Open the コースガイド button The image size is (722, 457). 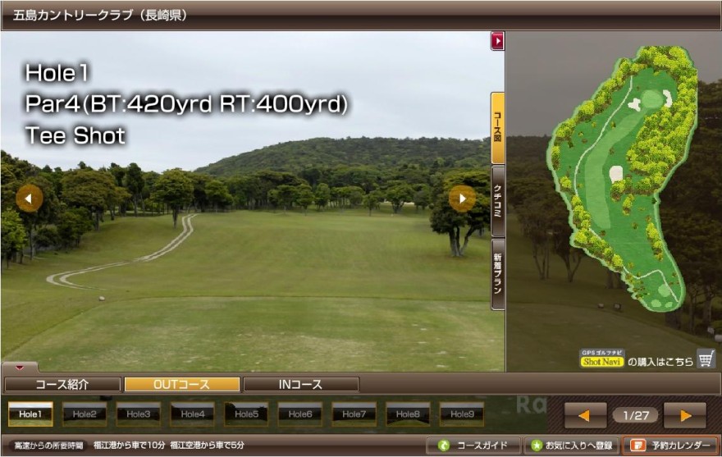pos(473,446)
